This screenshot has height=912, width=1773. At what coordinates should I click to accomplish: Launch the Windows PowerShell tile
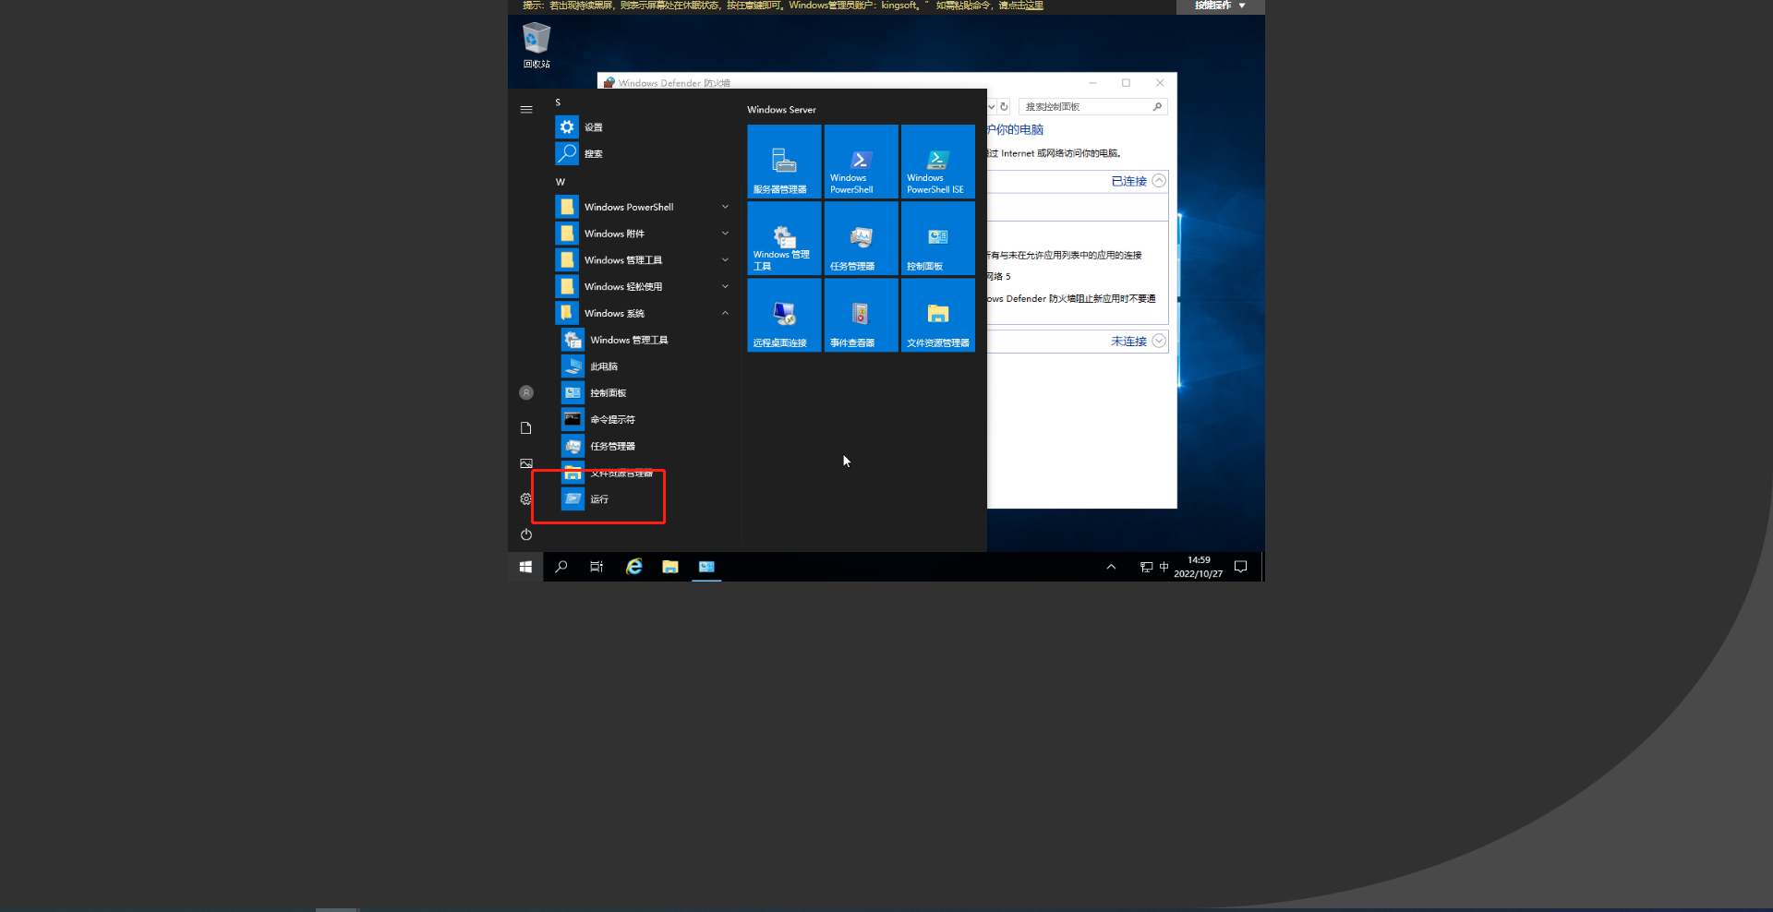pos(860,162)
